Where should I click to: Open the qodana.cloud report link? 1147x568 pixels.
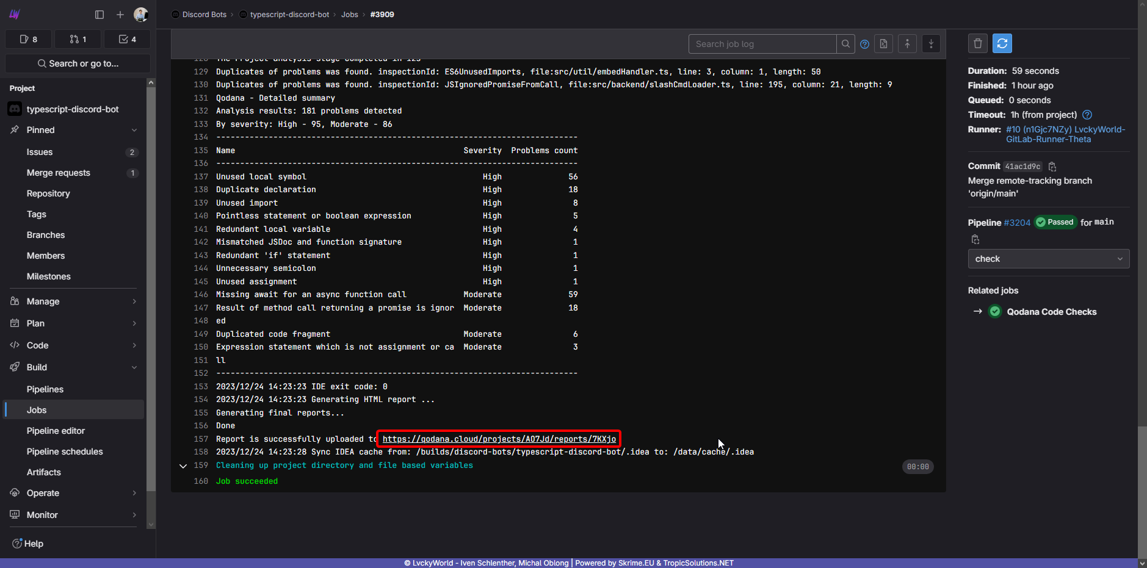(499, 439)
